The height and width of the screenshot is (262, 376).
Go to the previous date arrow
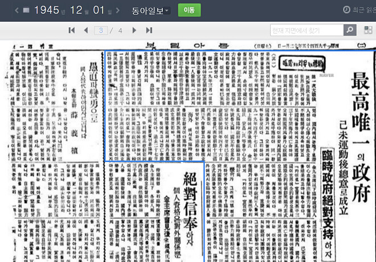pyautogui.click(x=17, y=10)
